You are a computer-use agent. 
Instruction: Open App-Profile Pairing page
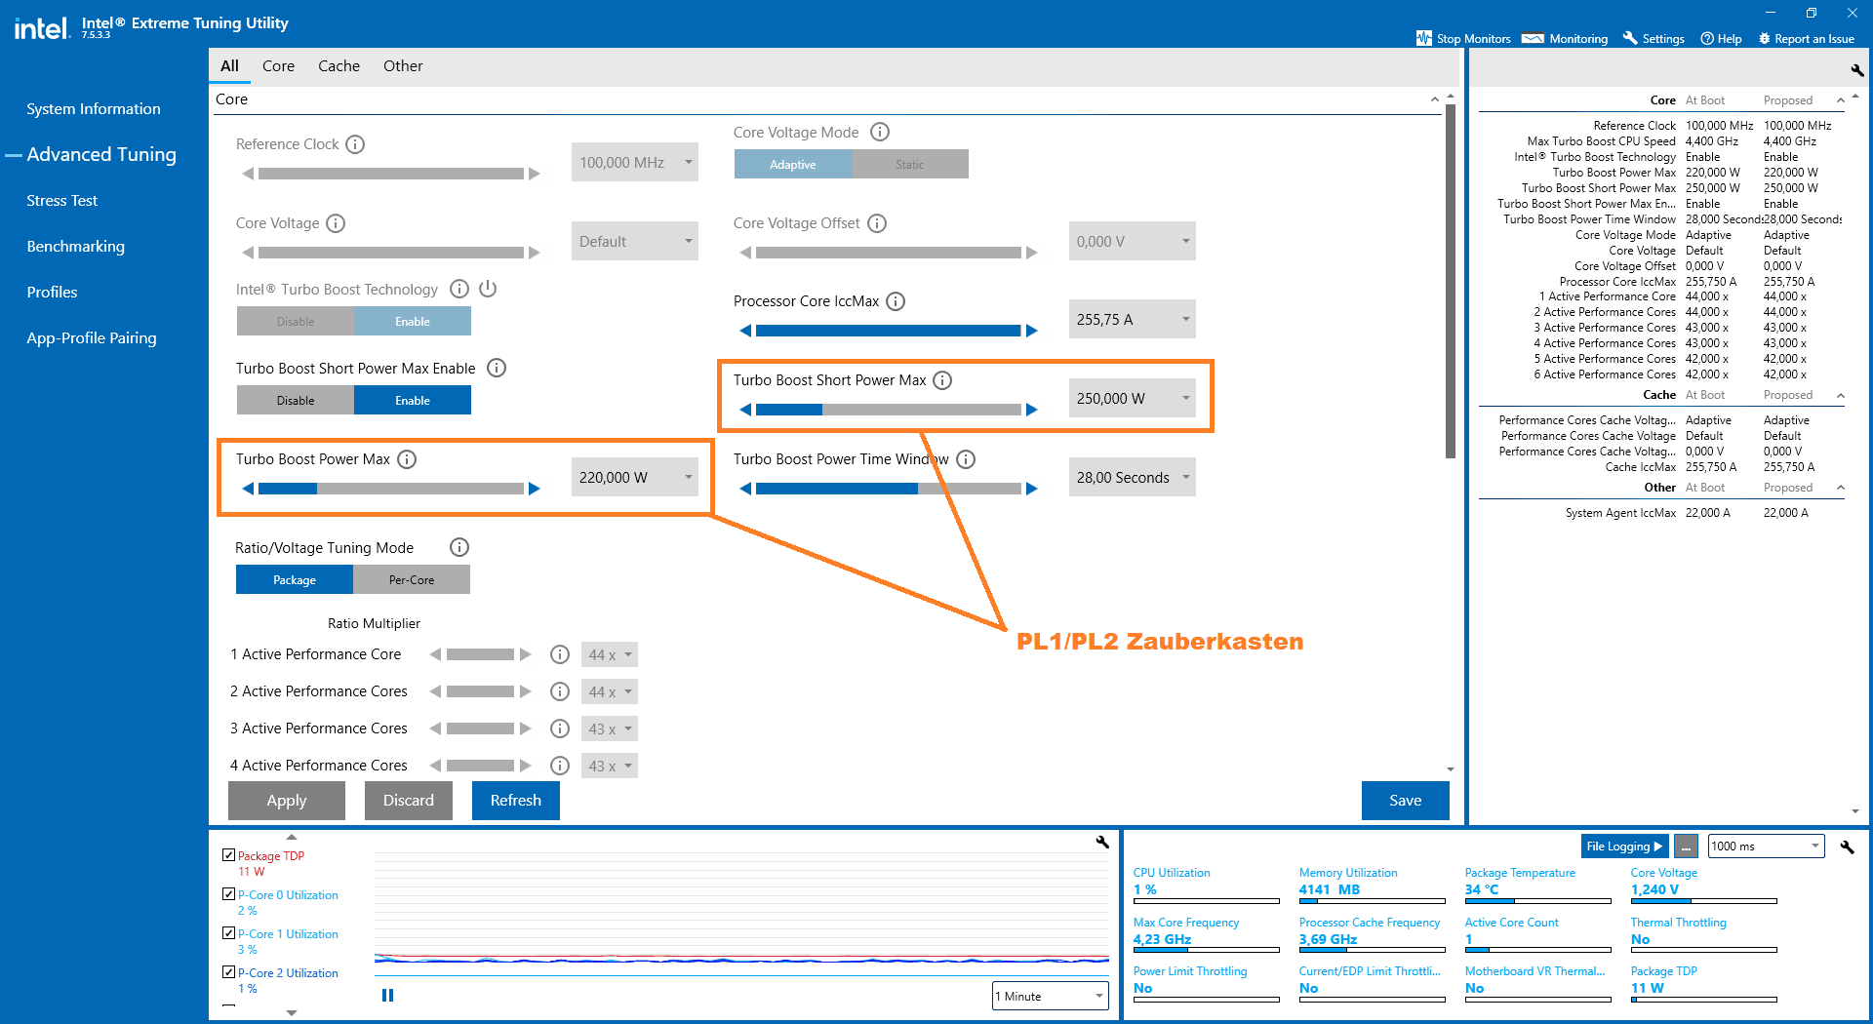(92, 338)
